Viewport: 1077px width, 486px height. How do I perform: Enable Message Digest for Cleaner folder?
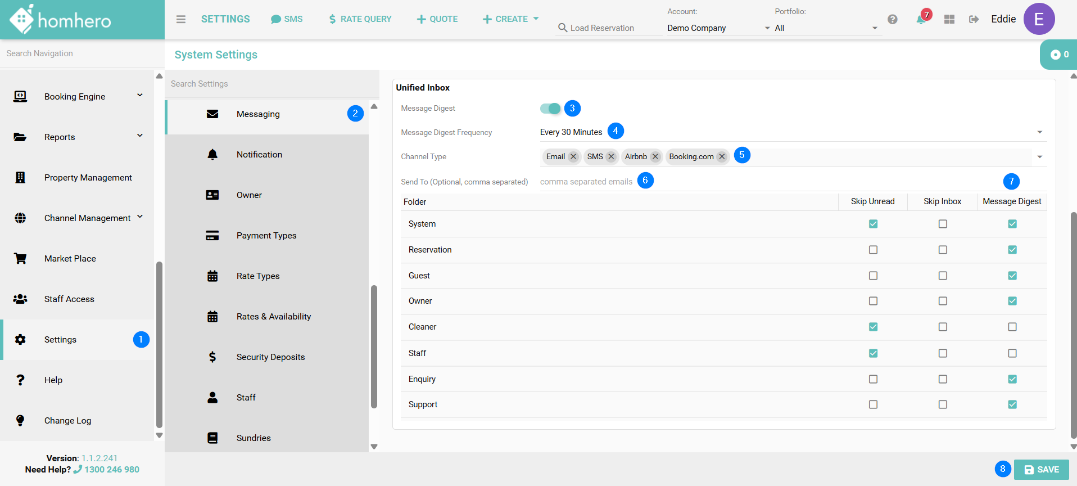tap(1012, 327)
